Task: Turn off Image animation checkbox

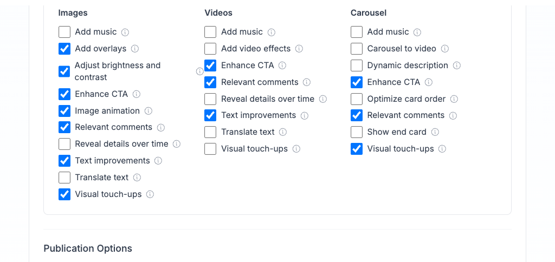Action: coord(64,111)
